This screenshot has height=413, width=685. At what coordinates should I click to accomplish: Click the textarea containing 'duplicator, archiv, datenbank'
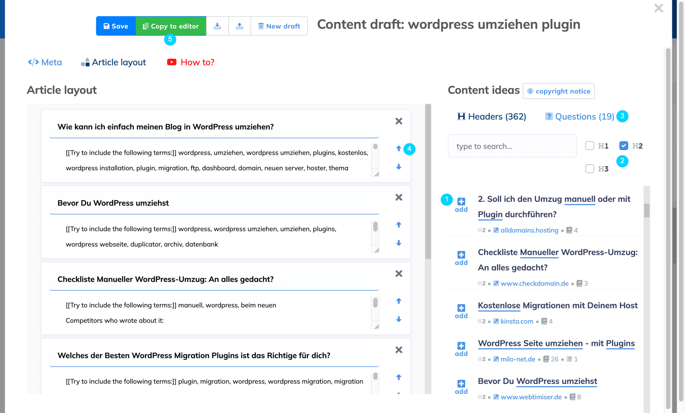[x=214, y=237]
